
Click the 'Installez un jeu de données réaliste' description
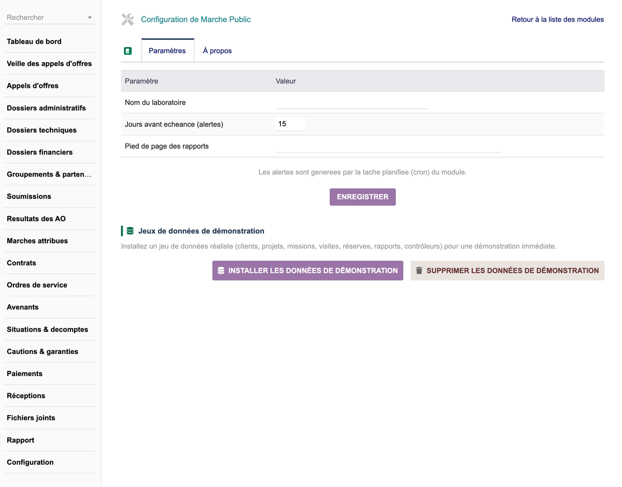(x=338, y=246)
